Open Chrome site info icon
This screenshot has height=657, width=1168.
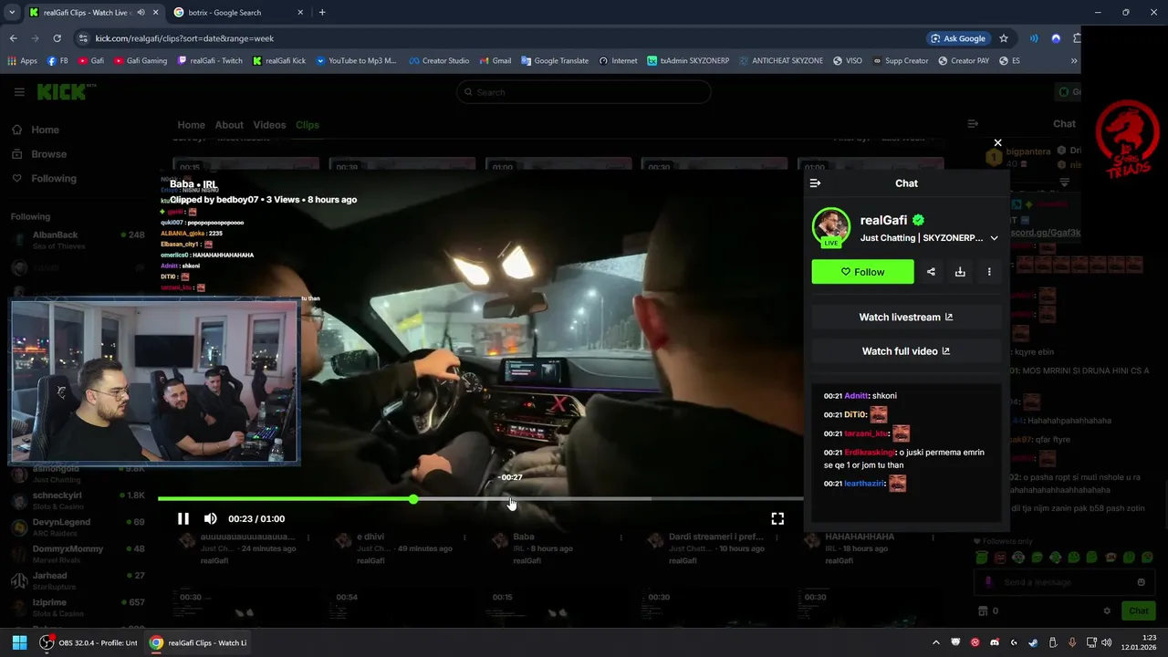click(x=83, y=38)
